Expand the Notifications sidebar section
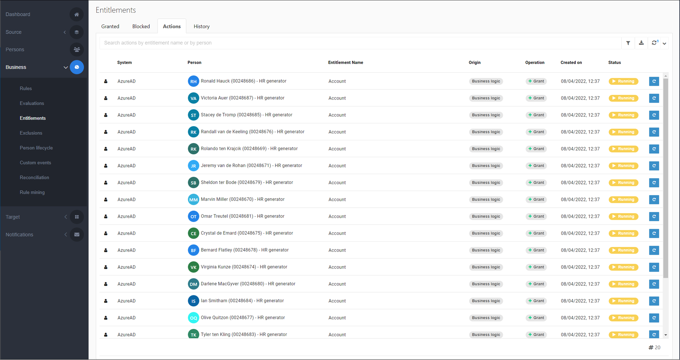This screenshot has width=680, height=360. pyautogui.click(x=66, y=235)
